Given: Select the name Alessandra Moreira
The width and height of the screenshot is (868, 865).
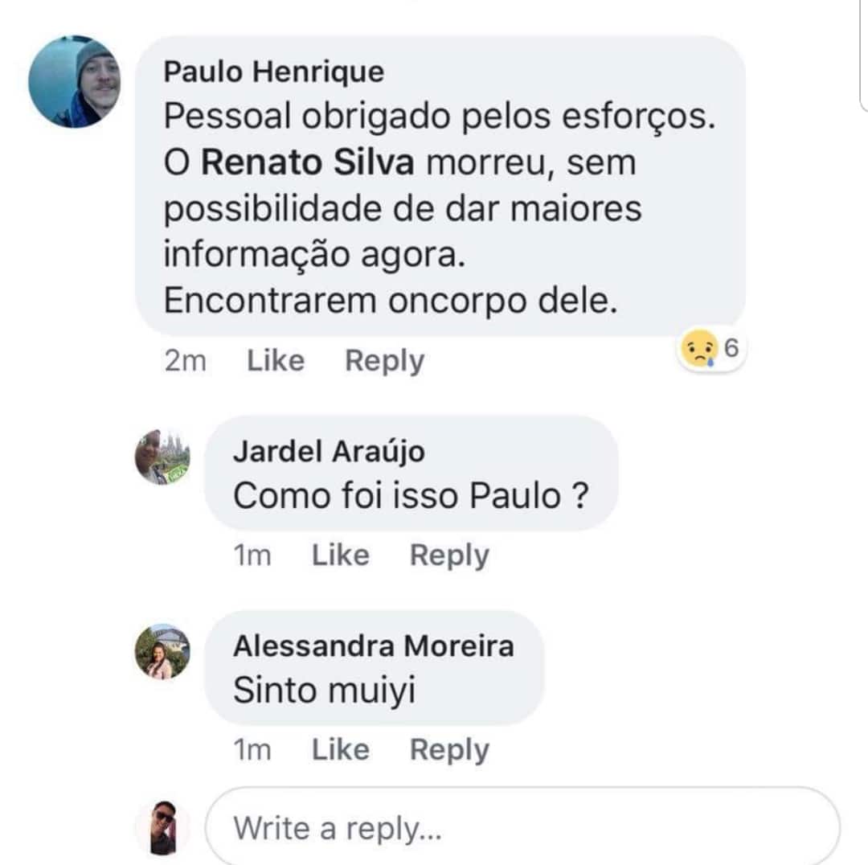Looking at the screenshot, I should pyautogui.click(x=374, y=646).
